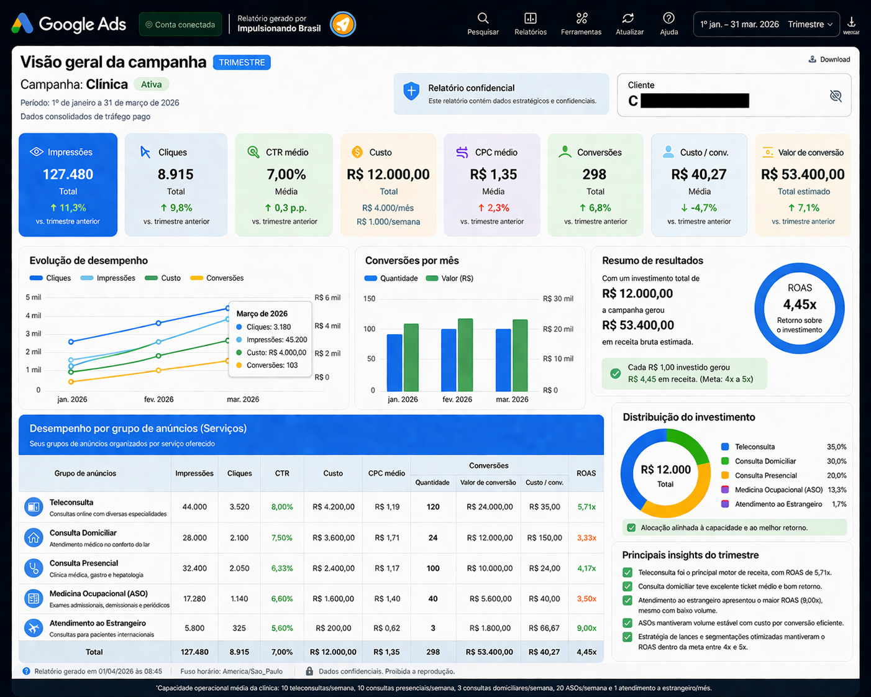Expand the Trimestre period dropdown
This screenshot has height=697, width=871.
tap(810, 24)
